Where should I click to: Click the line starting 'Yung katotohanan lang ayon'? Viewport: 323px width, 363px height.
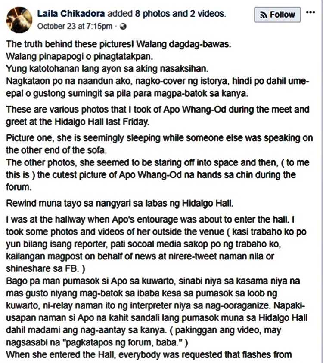107,69
